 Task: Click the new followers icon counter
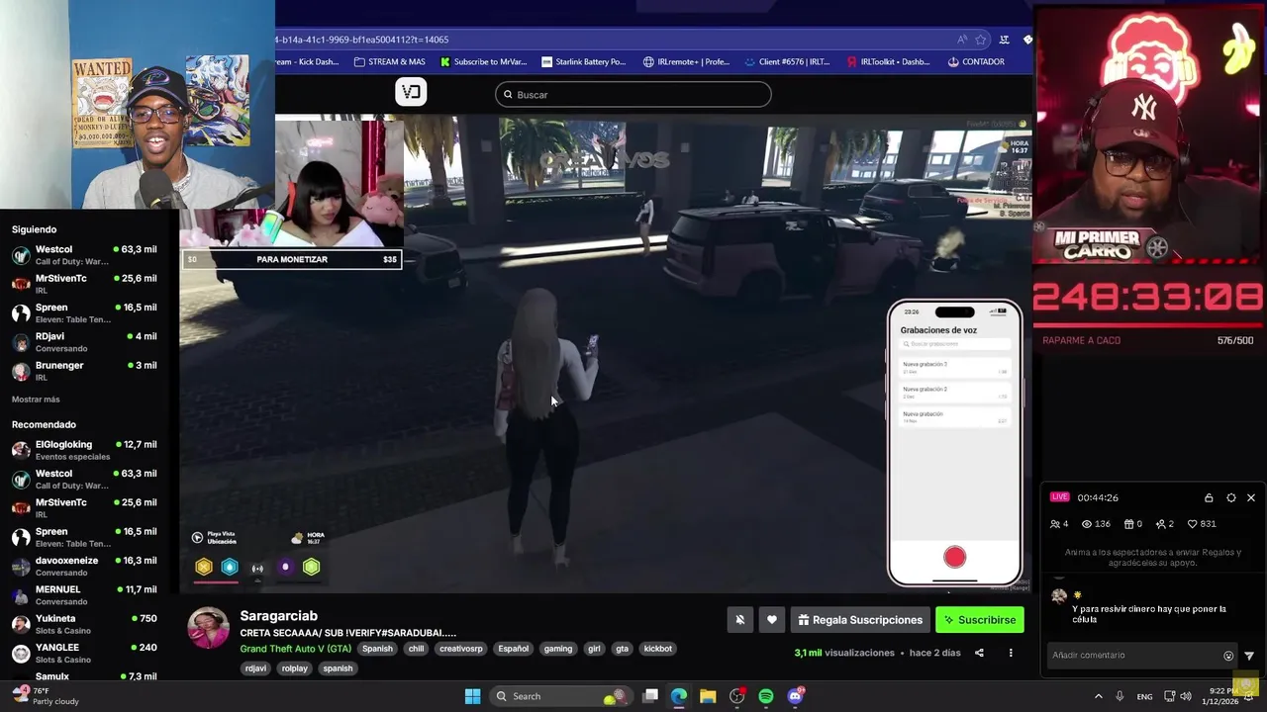pos(1164,524)
